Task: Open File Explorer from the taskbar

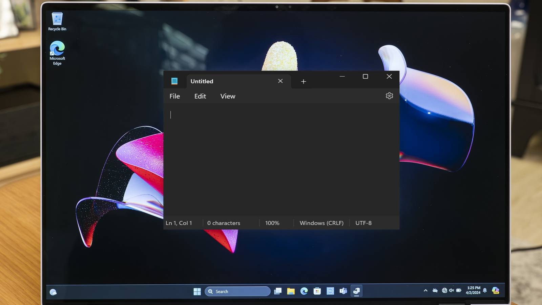Action: click(291, 291)
